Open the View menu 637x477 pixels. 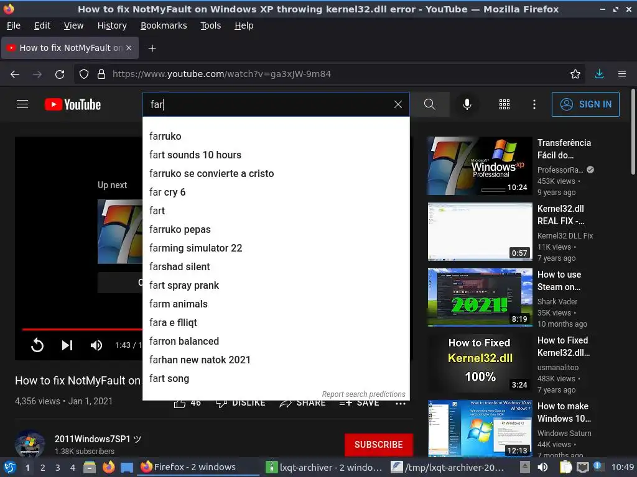73,25
